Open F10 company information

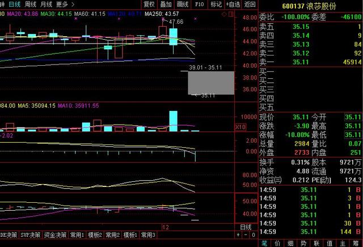pyautogui.click(x=199, y=5)
